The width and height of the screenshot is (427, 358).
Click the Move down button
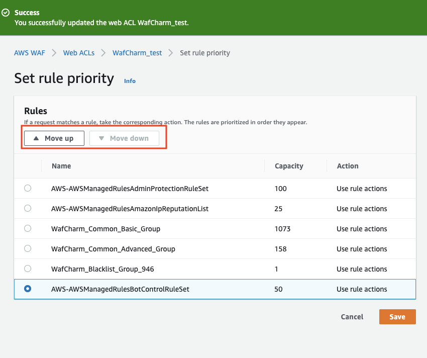pos(124,138)
